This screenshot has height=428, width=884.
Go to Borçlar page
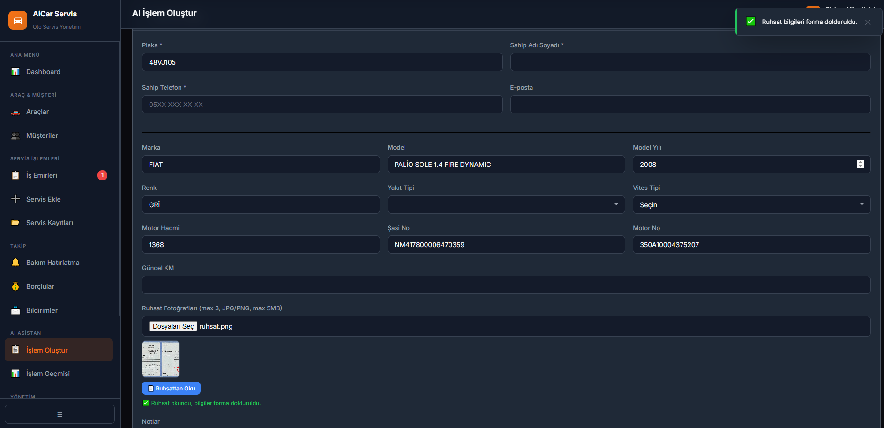pyautogui.click(x=59, y=286)
